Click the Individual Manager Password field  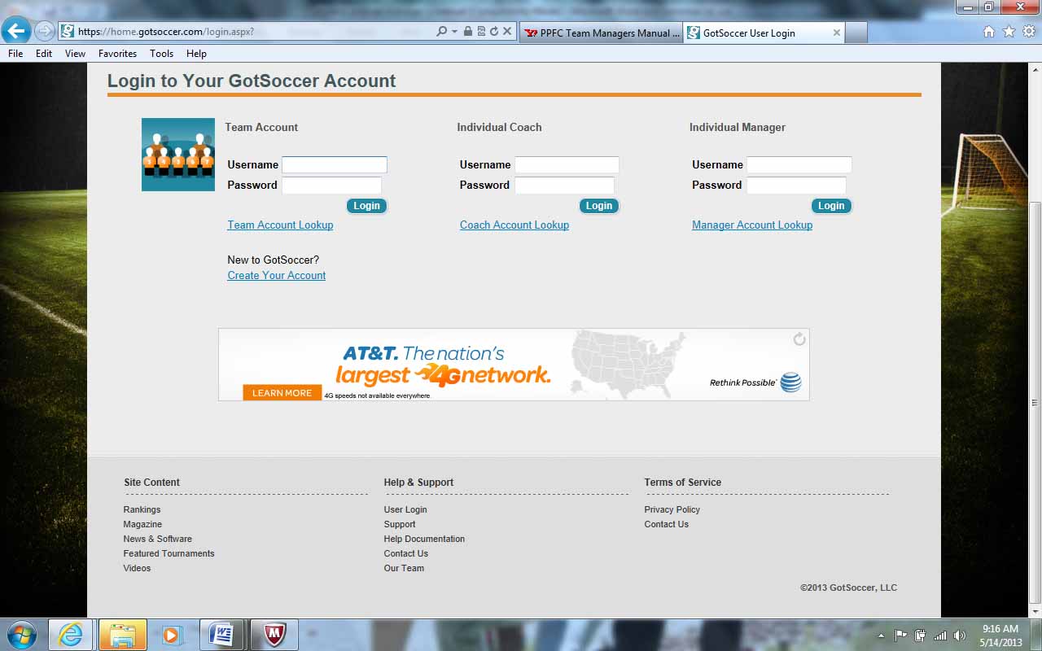(796, 186)
